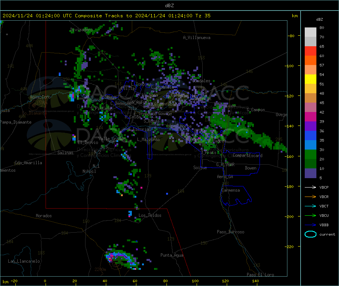
Task: Click the 'current' legend label
Action: pyautogui.click(x=327, y=234)
